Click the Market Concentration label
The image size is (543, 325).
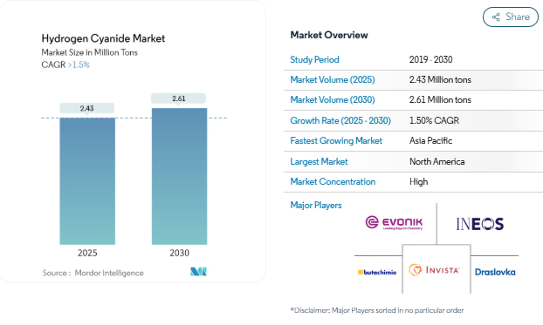pos(333,181)
